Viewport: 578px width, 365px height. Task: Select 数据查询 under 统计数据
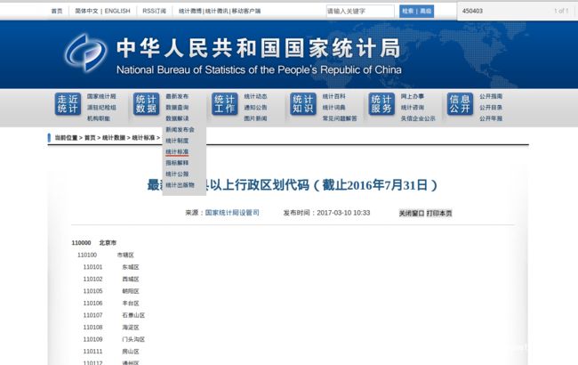coord(177,108)
